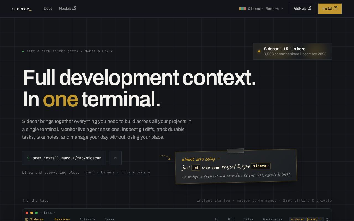Viewport: 354px width, 221px height.
Task: Visit the Haplab external link
Action: [x=67, y=9]
